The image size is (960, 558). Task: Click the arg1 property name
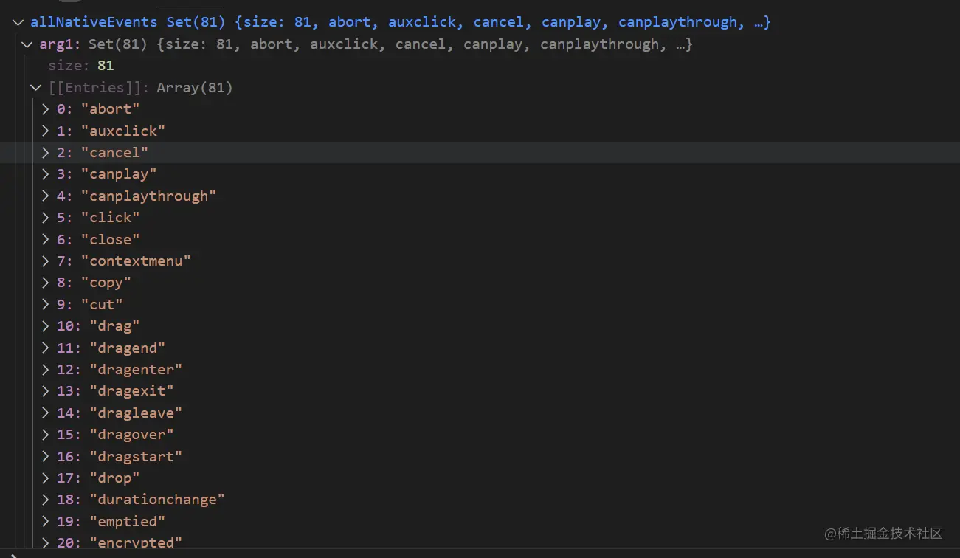pos(57,44)
